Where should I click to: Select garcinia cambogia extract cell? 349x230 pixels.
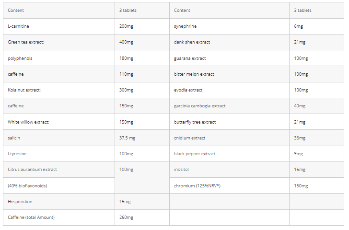click(x=230, y=106)
